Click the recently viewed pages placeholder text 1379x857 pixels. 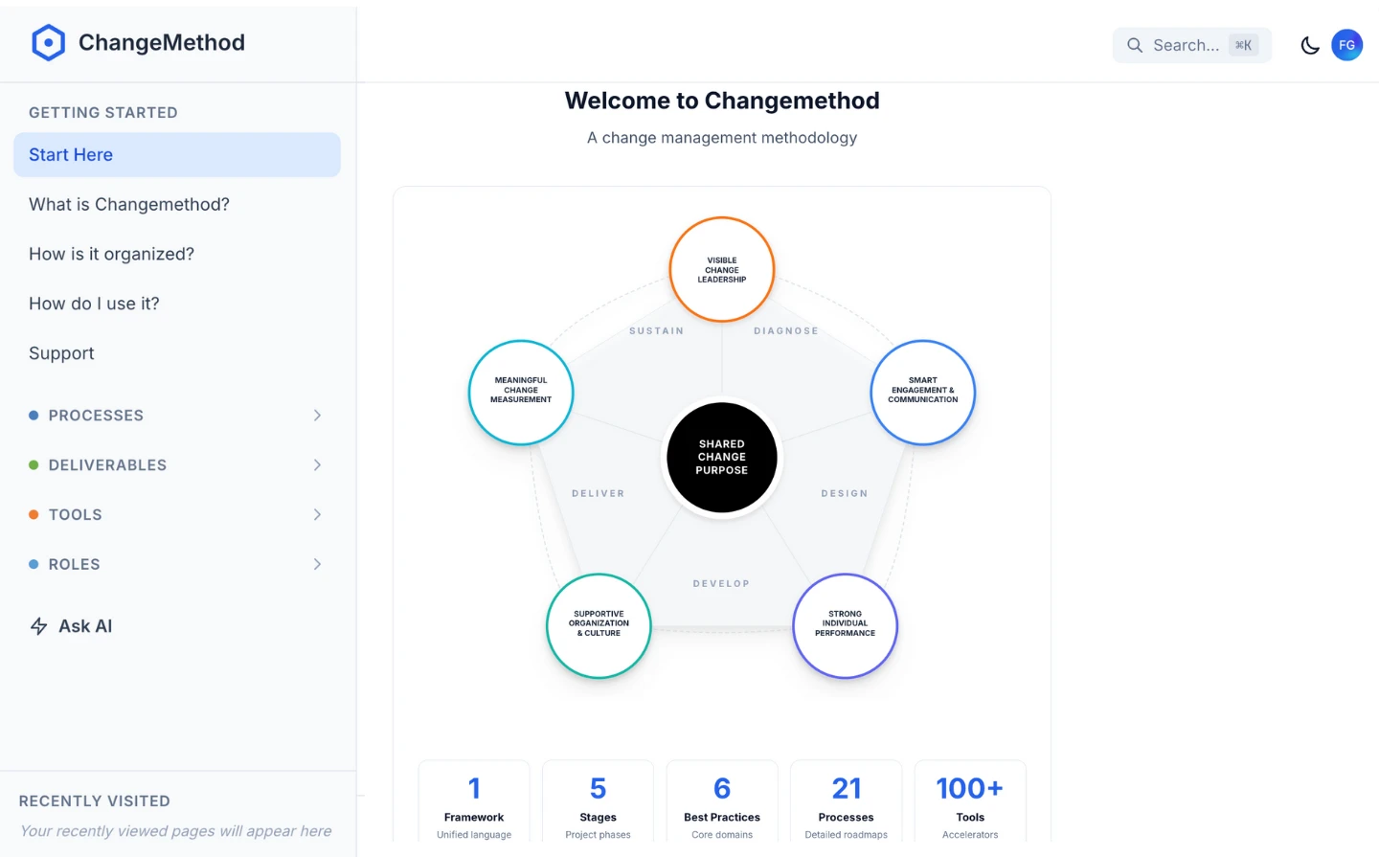pyautogui.click(x=176, y=831)
